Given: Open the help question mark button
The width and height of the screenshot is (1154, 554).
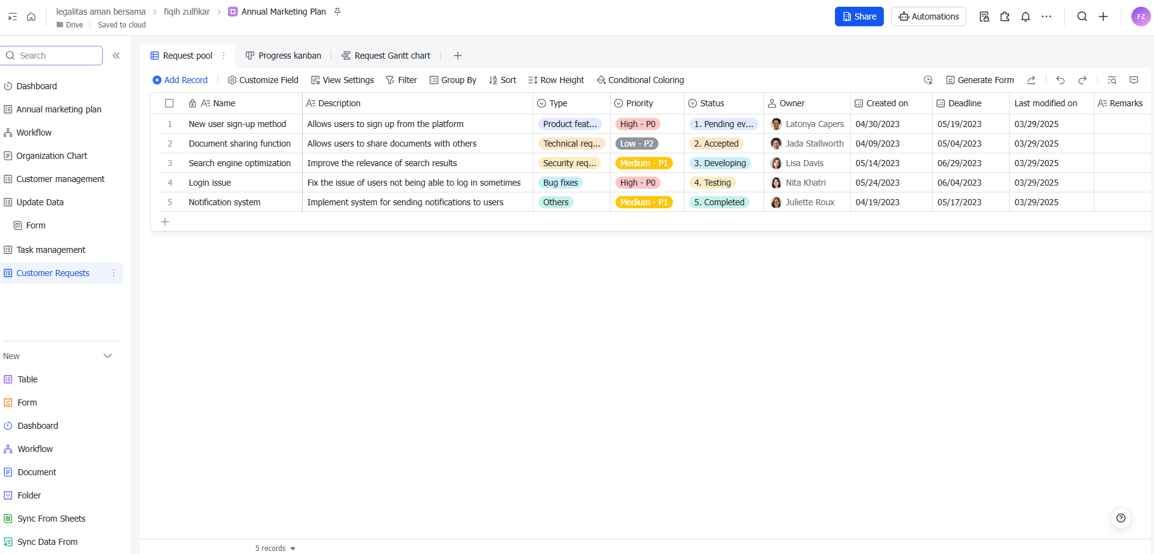Looking at the screenshot, I should point(1120,518).
